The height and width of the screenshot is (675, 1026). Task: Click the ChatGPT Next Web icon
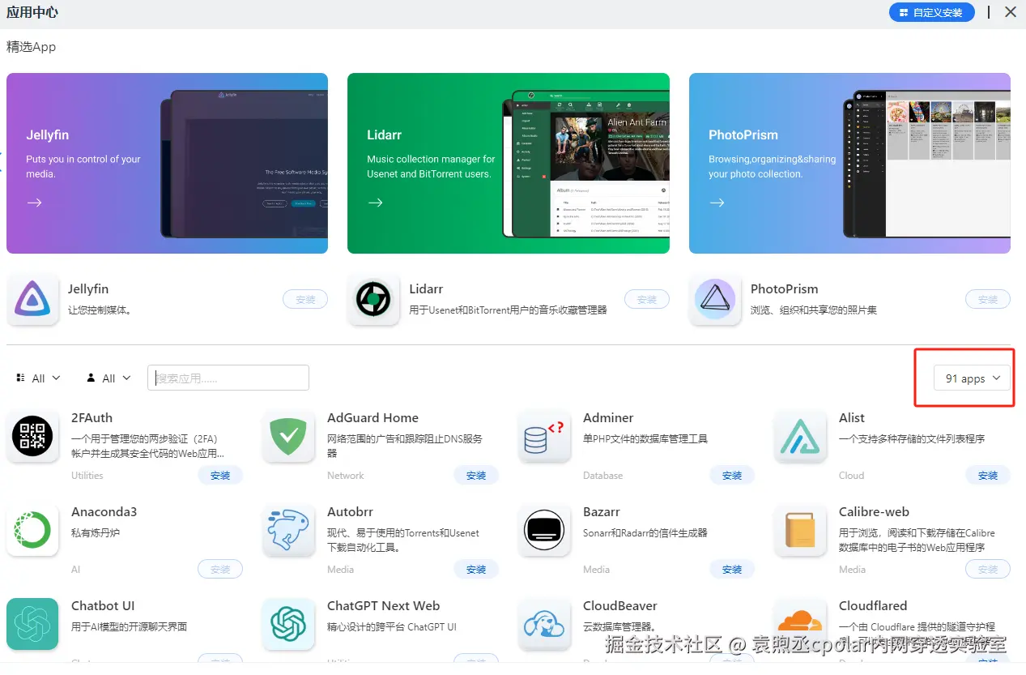pyautogui.click(x=288, y=625)
